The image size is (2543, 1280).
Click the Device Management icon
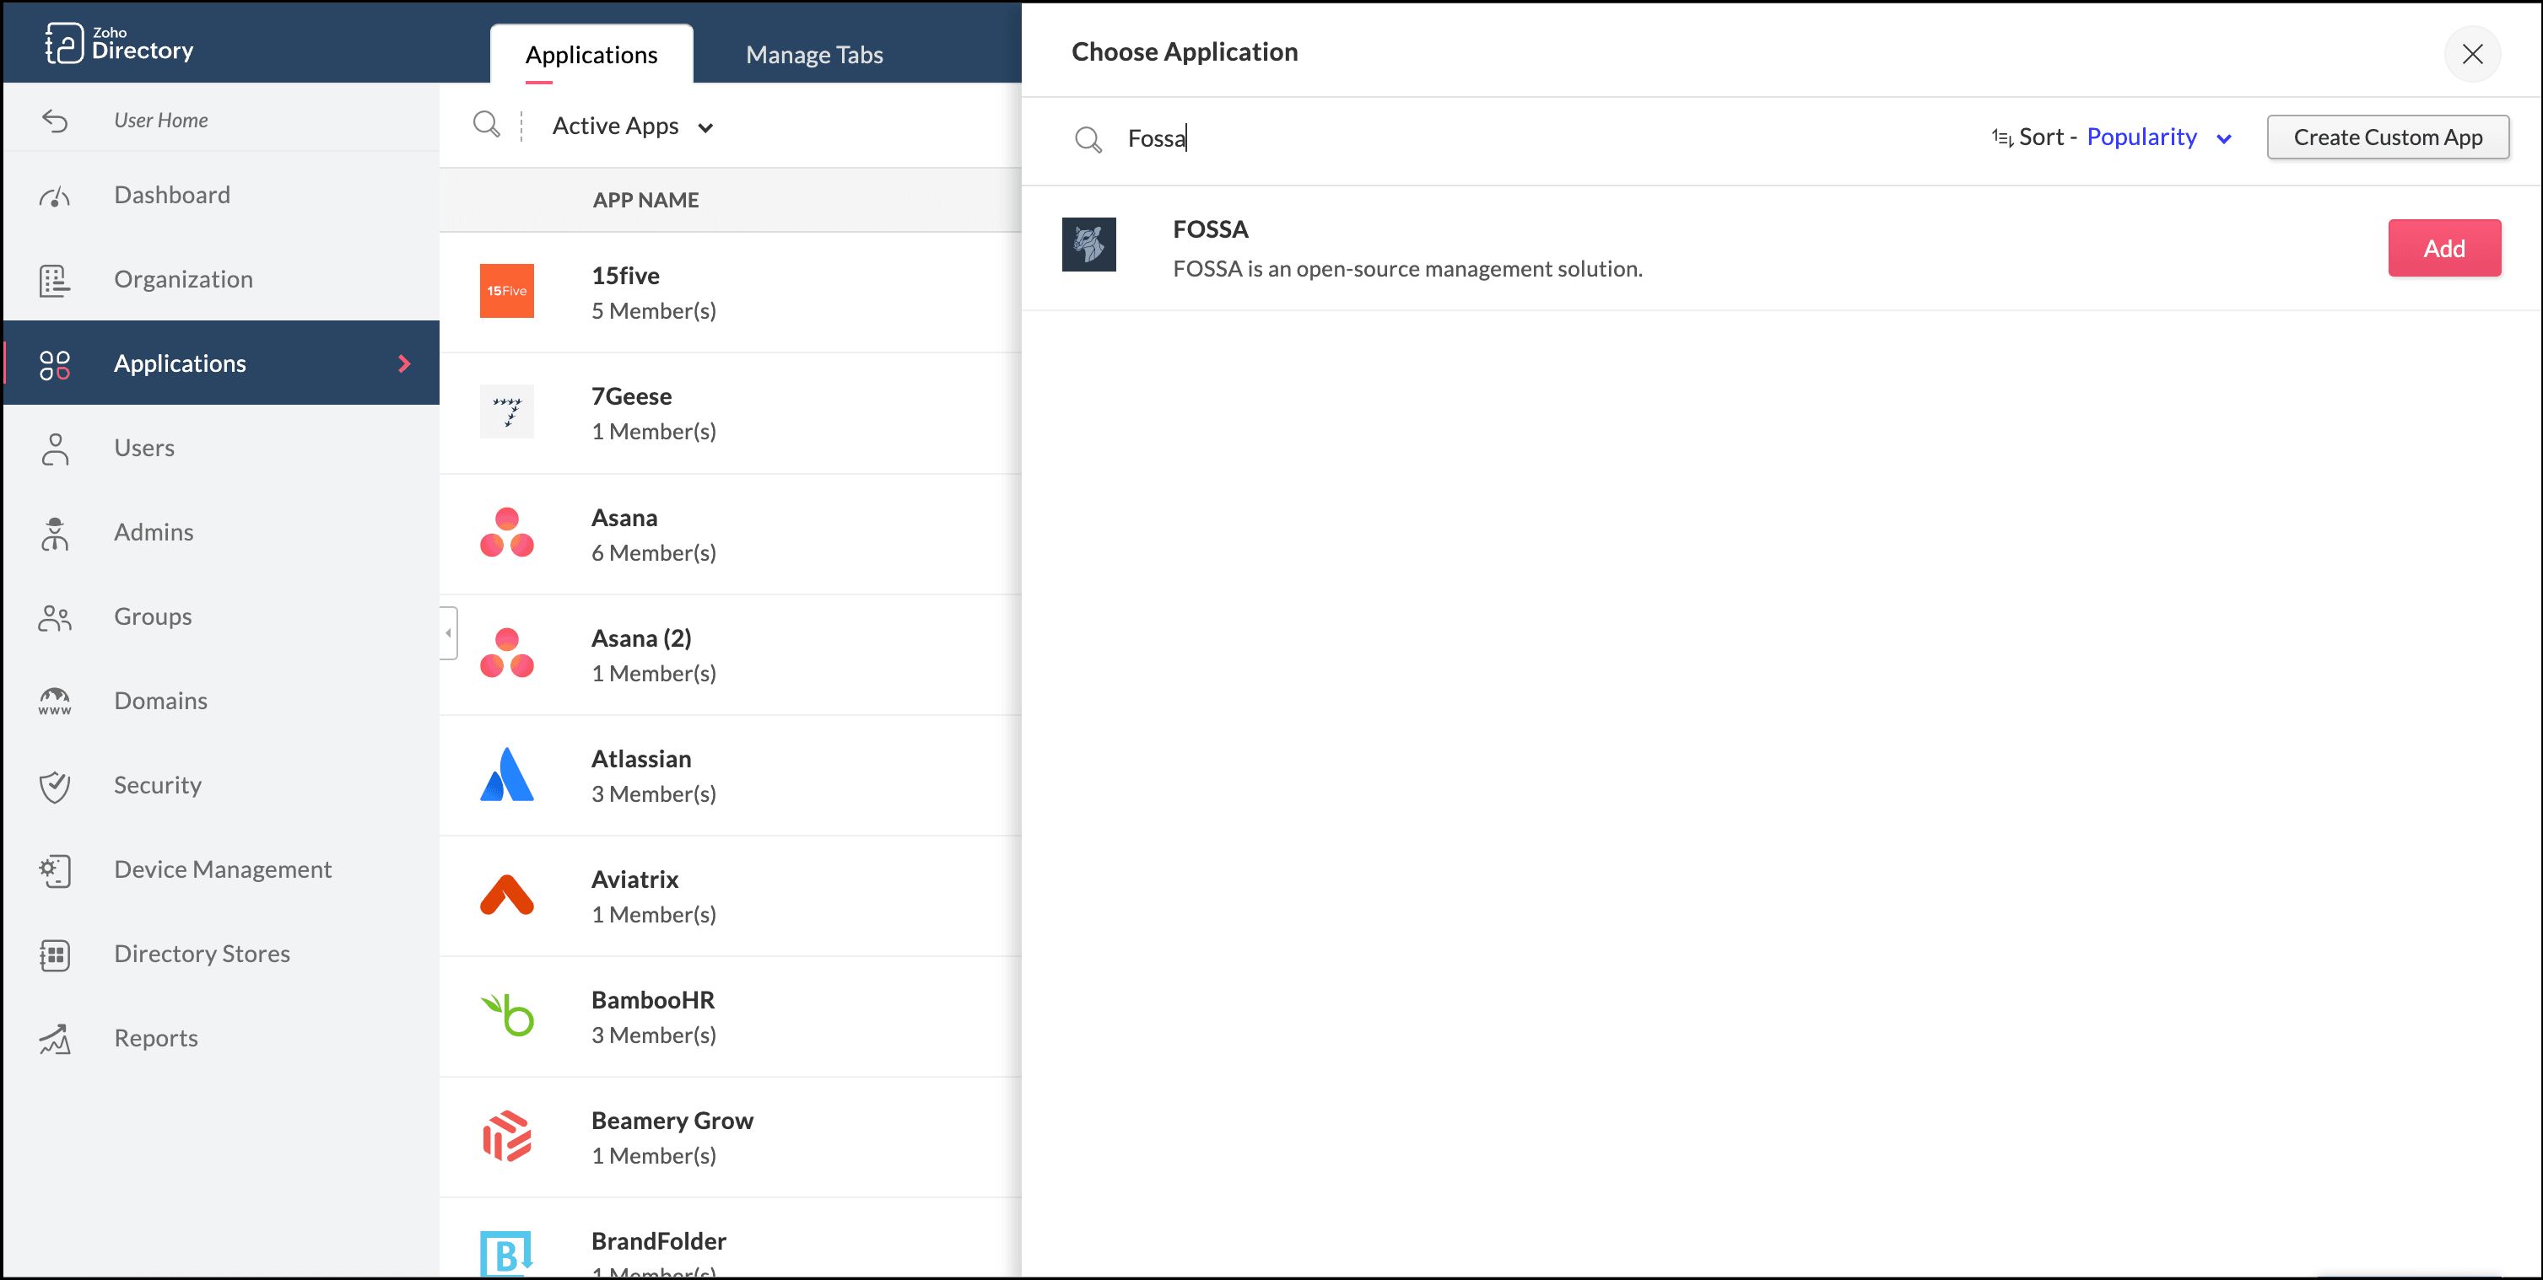tap(56, 870)
